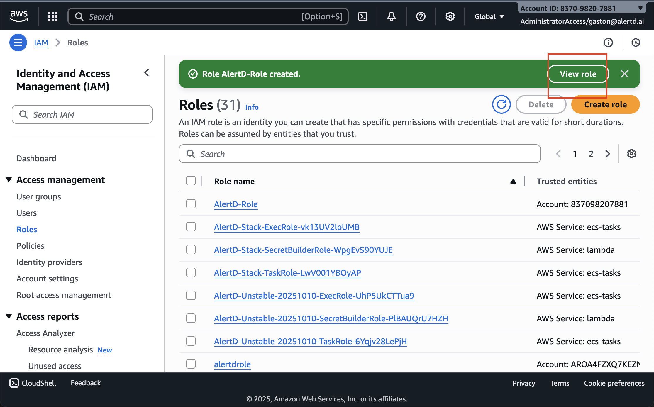Open the Global region selector
The image size is (654, 407).
tap(489, 16)
